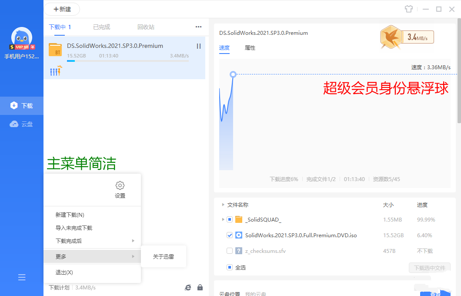Pause the SolidWorks download task
This screenshot has height=296, width=461.
(x=199, y=46)
